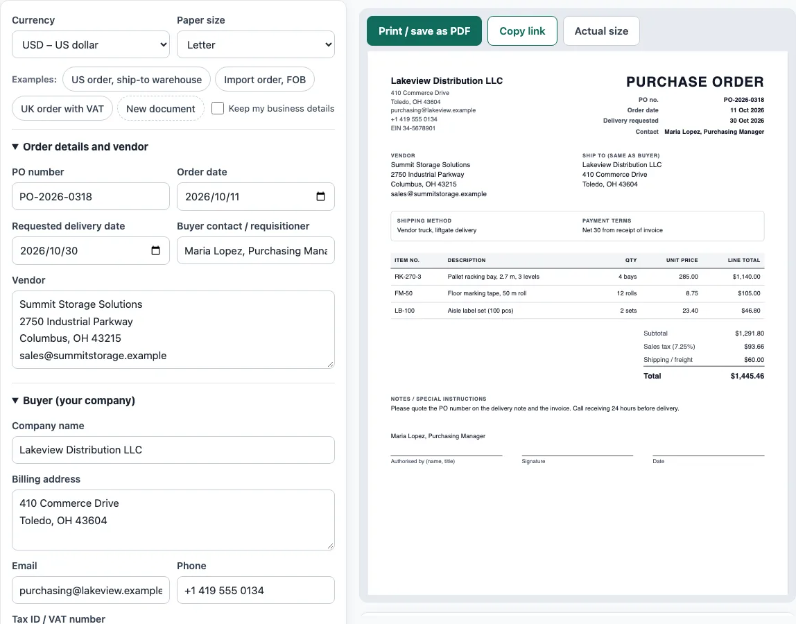
Task: Collapse Buyer (your company) section
Action: tap(73, 401)
